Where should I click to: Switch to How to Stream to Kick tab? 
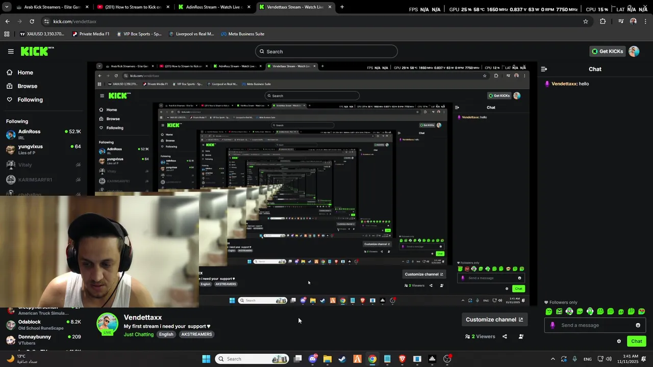[x=134, y=7]
